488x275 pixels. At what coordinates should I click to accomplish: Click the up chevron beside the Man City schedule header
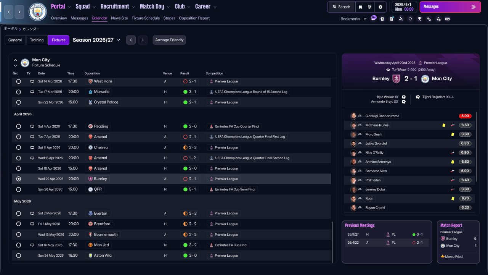(16, 60)
